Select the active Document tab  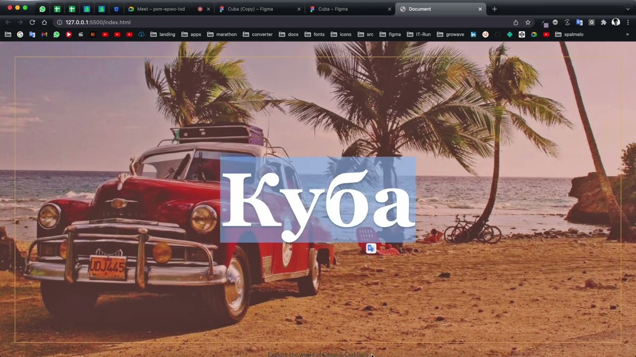(x=441, y=9)
